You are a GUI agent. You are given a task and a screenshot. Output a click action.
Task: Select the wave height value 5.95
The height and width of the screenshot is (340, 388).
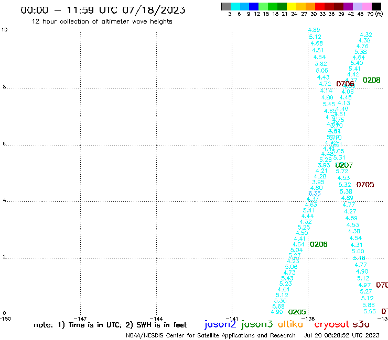(370, 311)
